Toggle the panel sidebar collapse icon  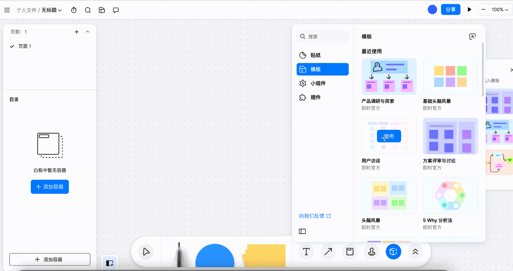coord(302,231)
